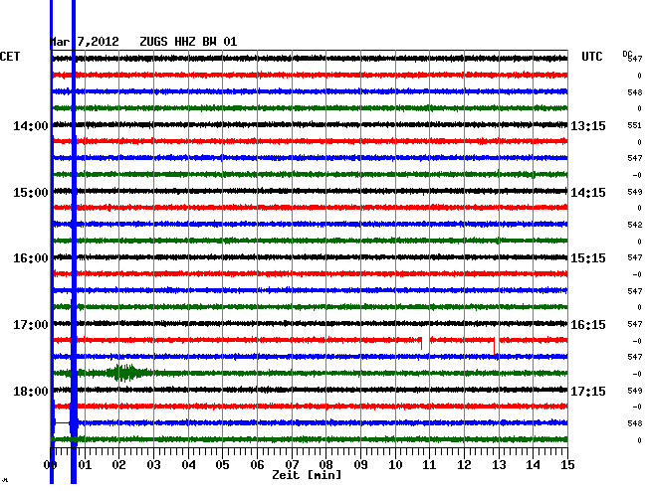This screenshot has width=647, height=491.
Task: Click the green seismic event burst near minute 02
Action: 124,373
